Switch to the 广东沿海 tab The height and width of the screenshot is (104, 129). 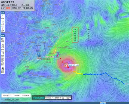coord(16,96)
